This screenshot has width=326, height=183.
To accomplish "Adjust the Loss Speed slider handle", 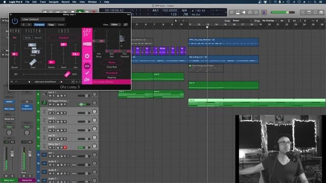I will coord(63,44).
